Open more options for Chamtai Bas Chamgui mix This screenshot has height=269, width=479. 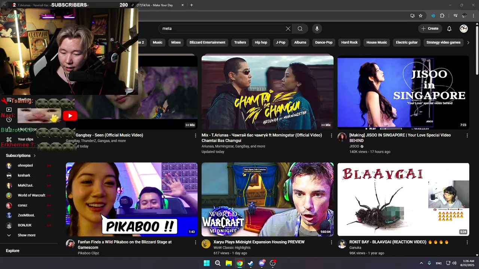pos(331,136)
